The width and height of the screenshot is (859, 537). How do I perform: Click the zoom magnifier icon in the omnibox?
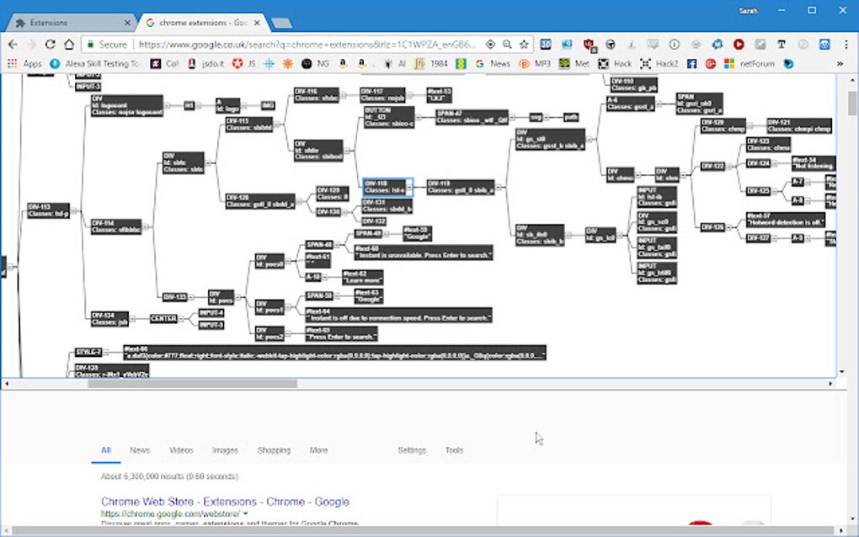(x=505, y=43)
